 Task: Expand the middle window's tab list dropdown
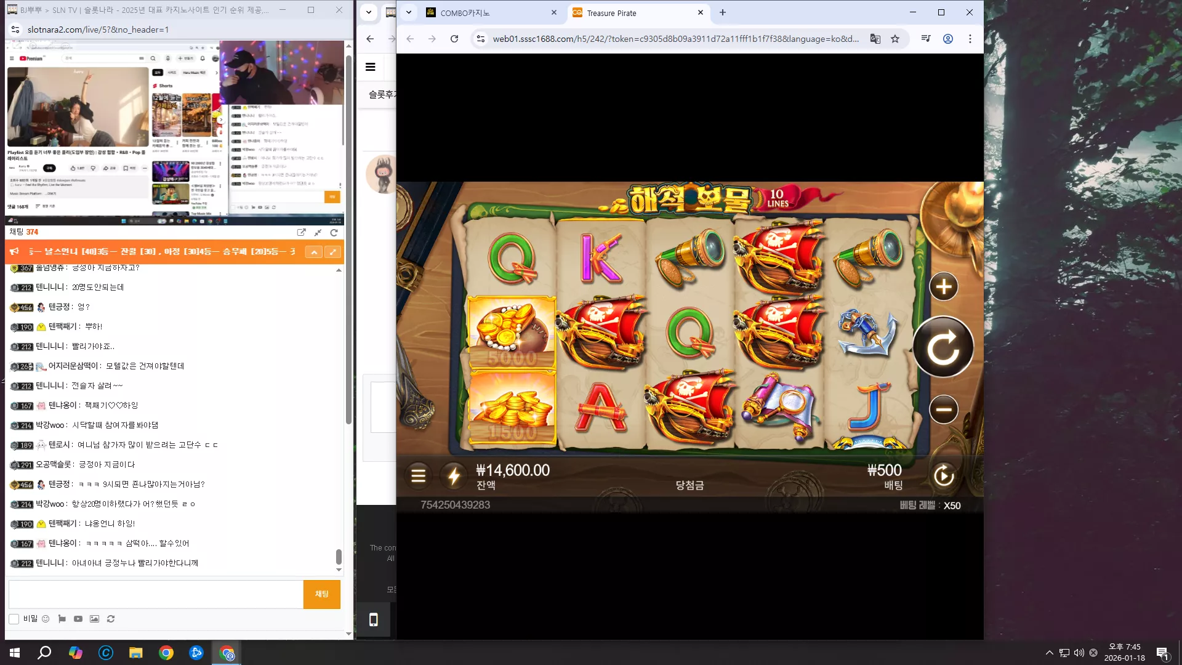tap(369, 12)
